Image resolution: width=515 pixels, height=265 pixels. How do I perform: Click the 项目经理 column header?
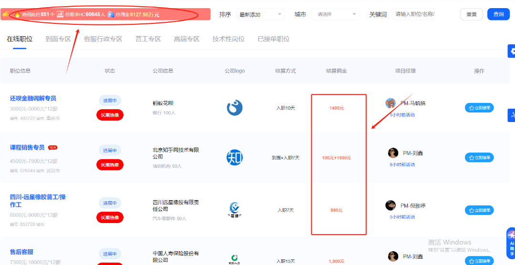point(405,71)
